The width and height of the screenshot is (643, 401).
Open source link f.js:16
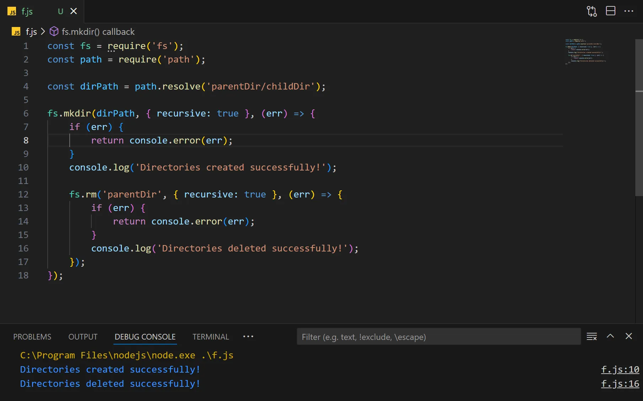pyautogui.click(x=620, y=384)
